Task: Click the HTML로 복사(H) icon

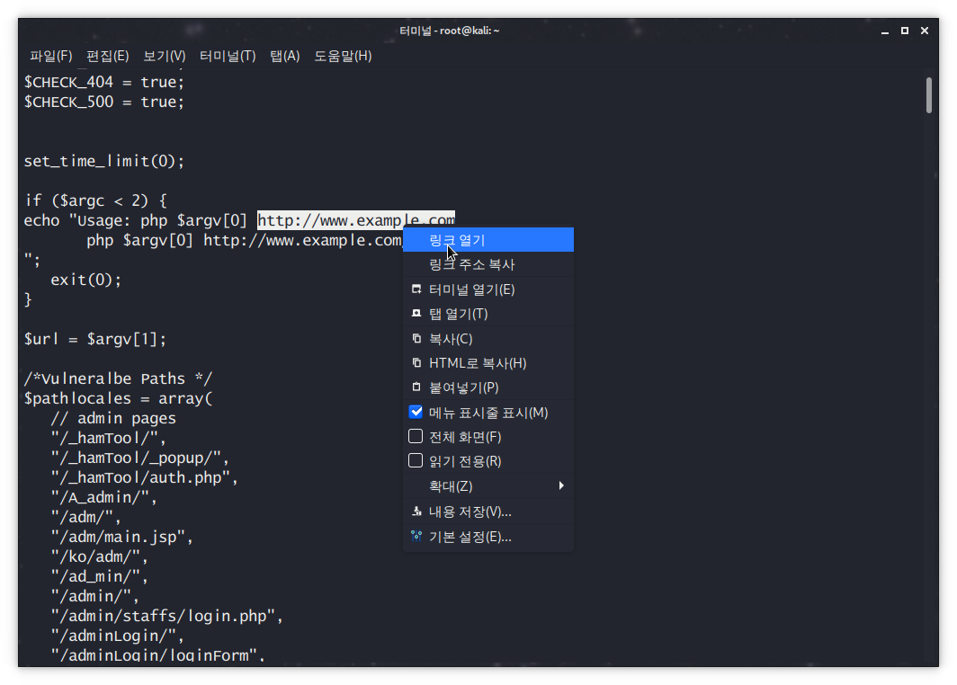Action: [416, 363]
